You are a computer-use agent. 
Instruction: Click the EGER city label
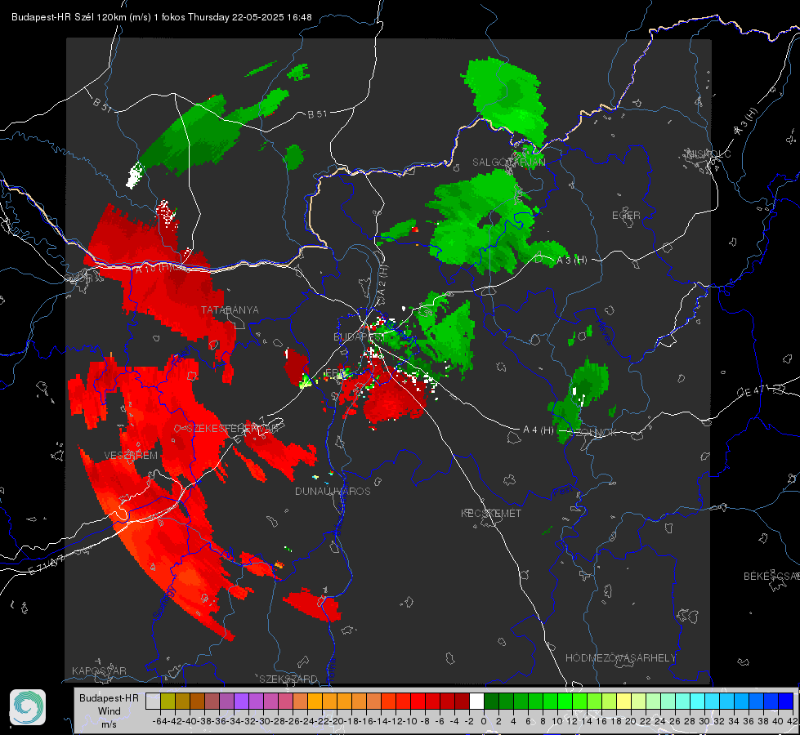pyautogui.click(x=626, y=216)
